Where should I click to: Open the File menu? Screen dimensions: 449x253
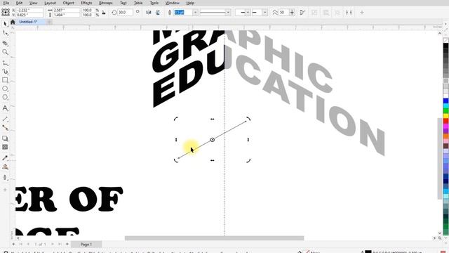point(6,3)
